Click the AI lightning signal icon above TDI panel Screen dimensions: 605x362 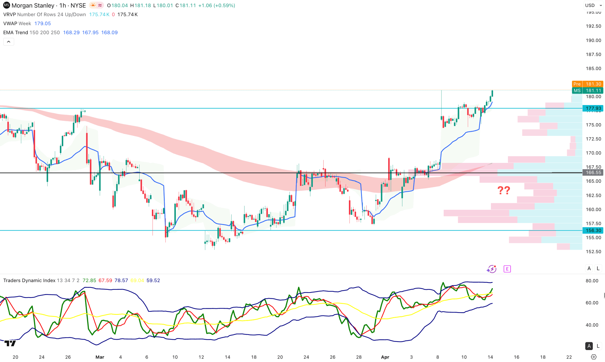point(492,269)
